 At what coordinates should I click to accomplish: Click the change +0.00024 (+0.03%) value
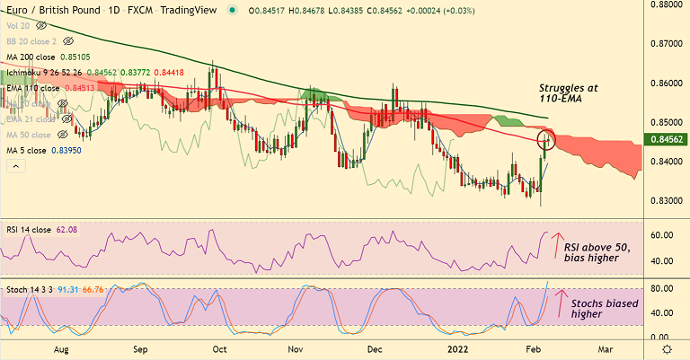click(x=440, y=11)
